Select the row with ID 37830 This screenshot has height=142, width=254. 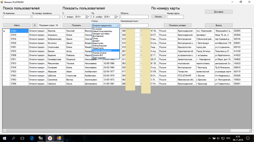(x=19, y=43)
